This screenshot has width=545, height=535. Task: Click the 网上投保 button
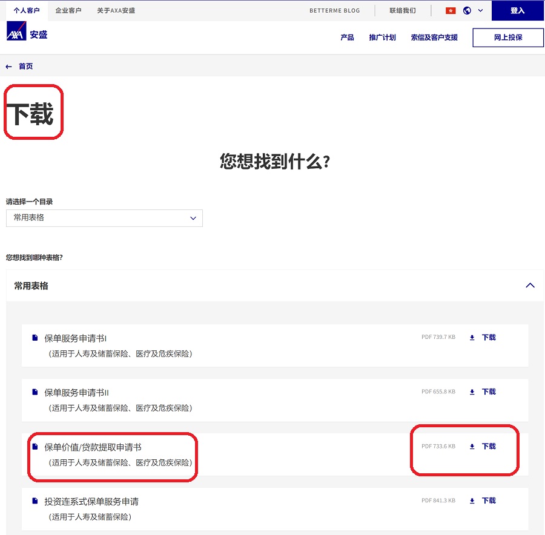click(507, 38)
